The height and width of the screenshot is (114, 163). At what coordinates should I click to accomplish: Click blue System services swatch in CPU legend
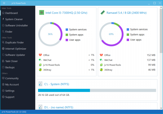pyautogui.click(x=67, y=30)
